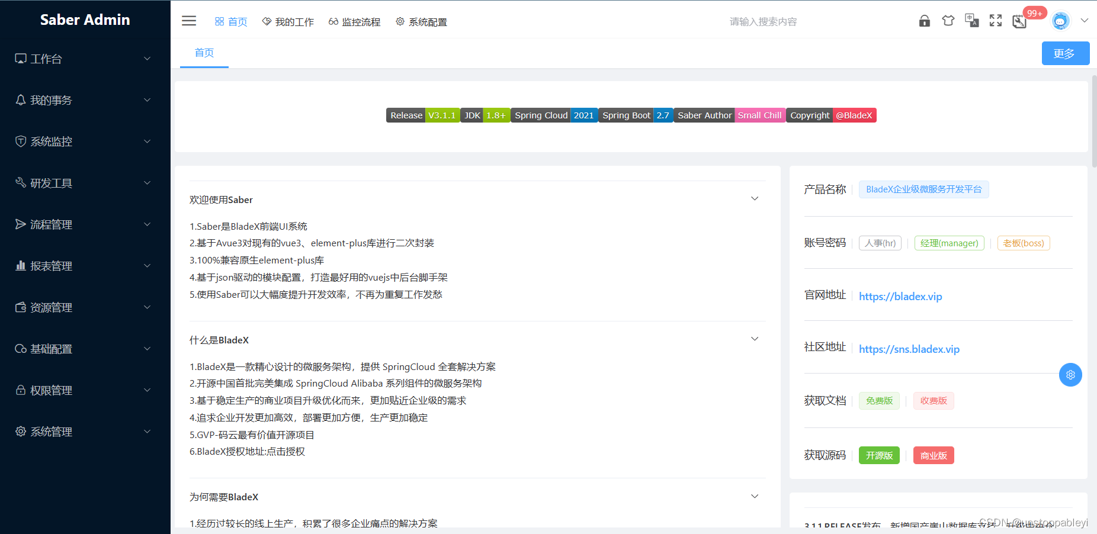Image resolution: width=1097 pixels, height=534 pixels.
Task: Expand the 我的事务 sidebar menu chevron
Action: 147,100
